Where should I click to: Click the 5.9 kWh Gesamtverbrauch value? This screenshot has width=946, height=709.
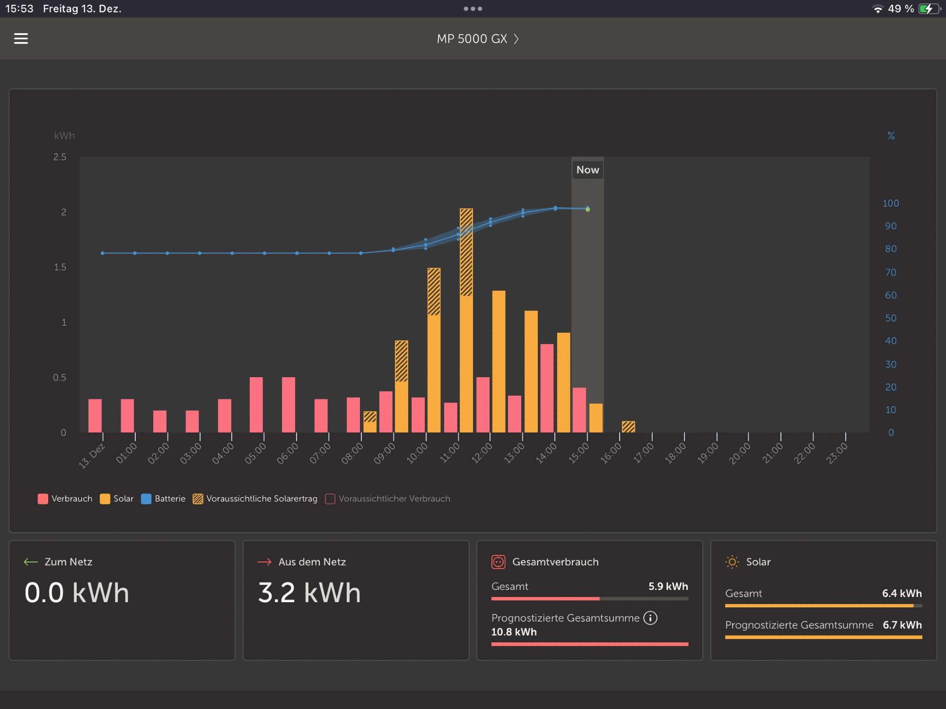coord(668,586)
